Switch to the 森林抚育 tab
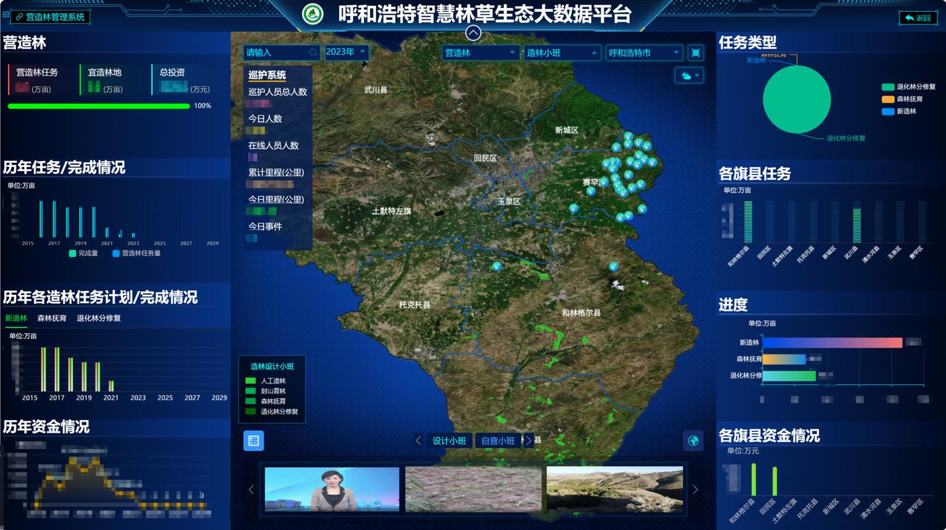 [x=52, y=318]
